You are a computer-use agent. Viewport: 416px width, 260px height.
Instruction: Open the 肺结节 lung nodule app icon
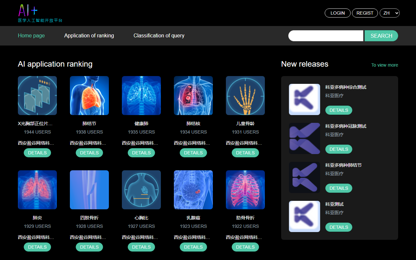89,96
